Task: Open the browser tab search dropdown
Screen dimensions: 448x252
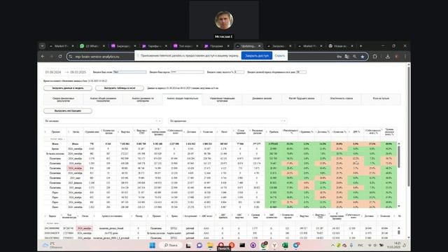Action: point(42,46)
